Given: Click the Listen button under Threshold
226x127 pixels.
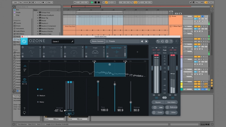Looking at the screenshot, I should (x=69, y=113).
